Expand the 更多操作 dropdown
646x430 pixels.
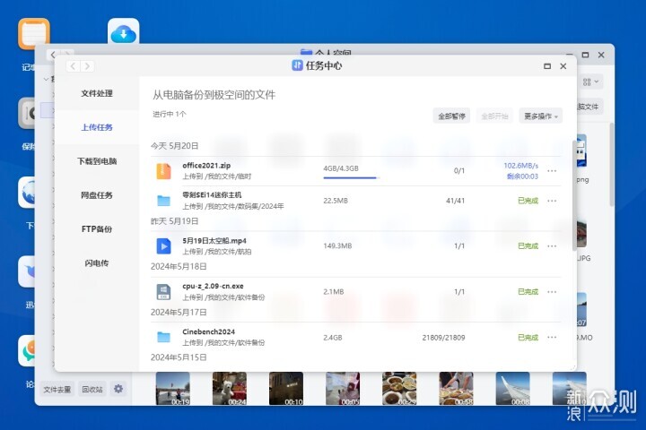540,116
